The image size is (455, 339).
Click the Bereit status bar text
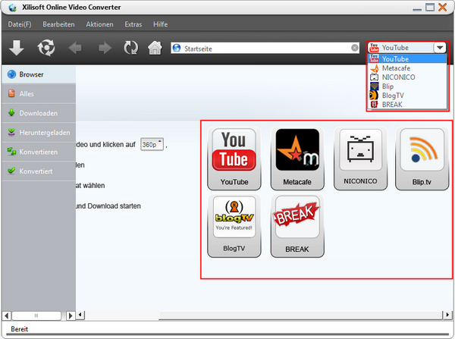(x=20, y=329)
